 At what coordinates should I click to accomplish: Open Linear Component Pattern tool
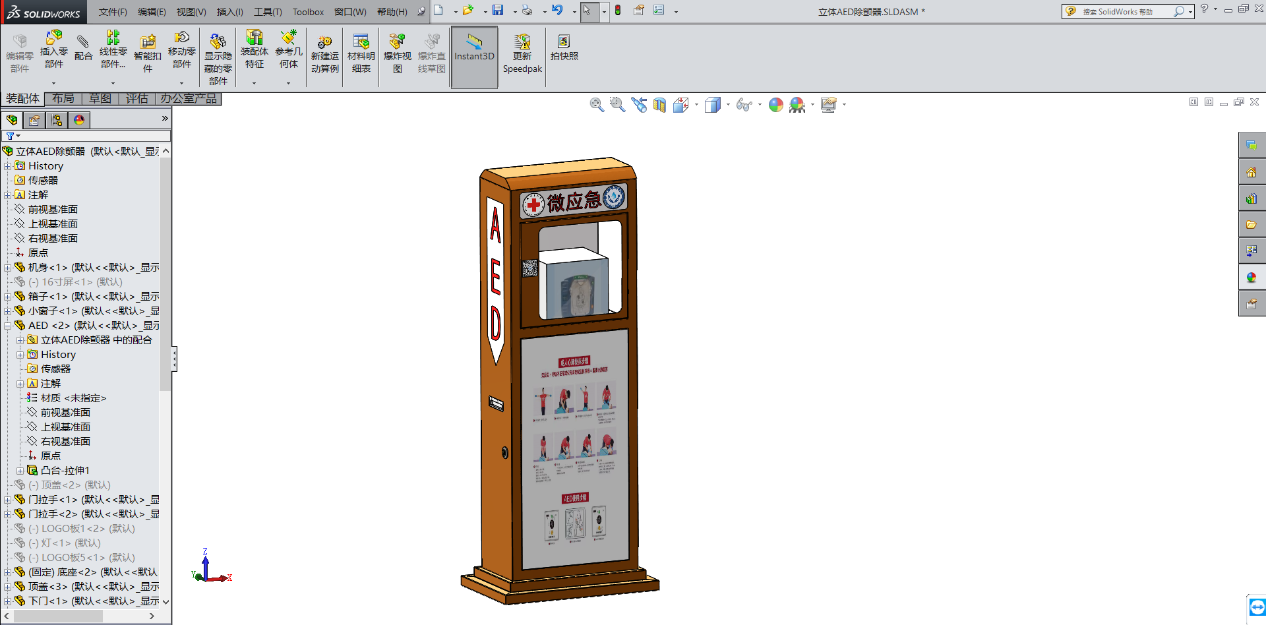[x=113, y=49]
